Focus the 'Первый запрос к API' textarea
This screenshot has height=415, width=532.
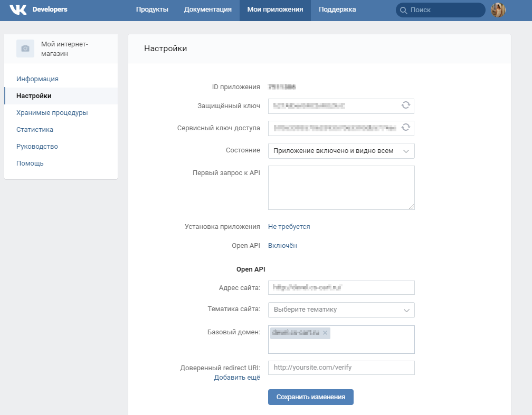coord(341,188)
